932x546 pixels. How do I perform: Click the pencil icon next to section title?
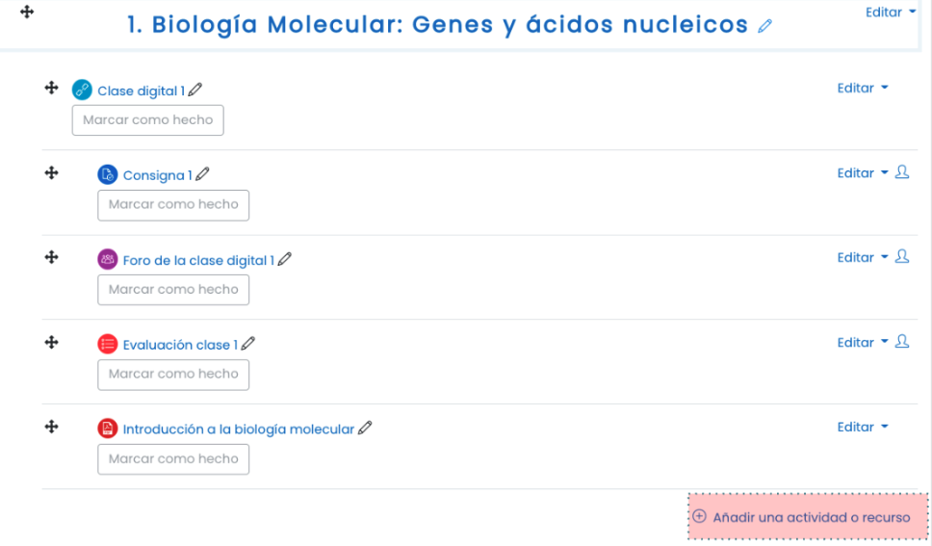pyautogui.click(x=765, y=26)
